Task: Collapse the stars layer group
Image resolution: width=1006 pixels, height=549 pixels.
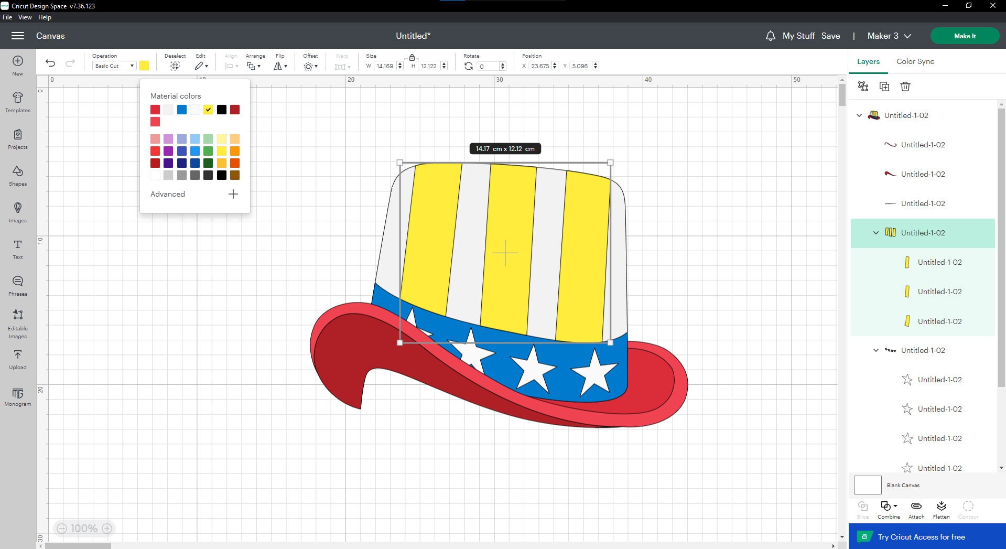Action: click(875, 350)
